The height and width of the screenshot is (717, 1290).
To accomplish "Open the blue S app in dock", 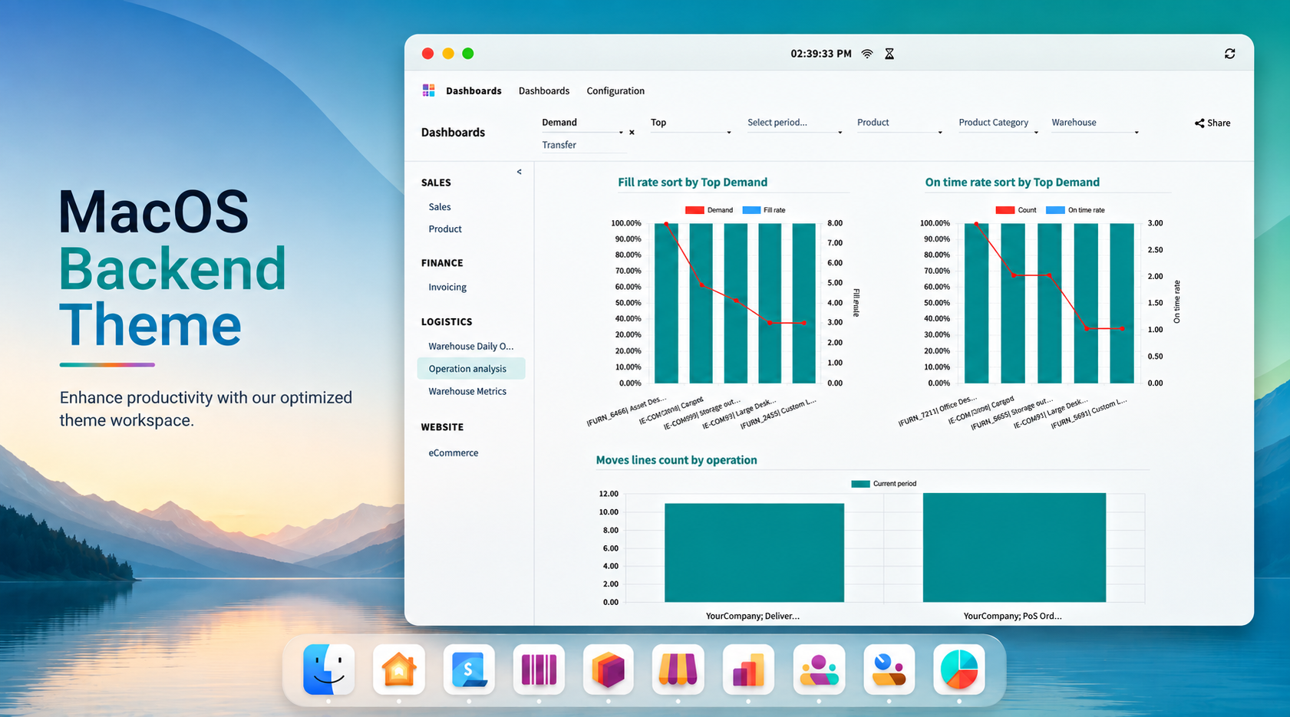I will tap(469, 669).
